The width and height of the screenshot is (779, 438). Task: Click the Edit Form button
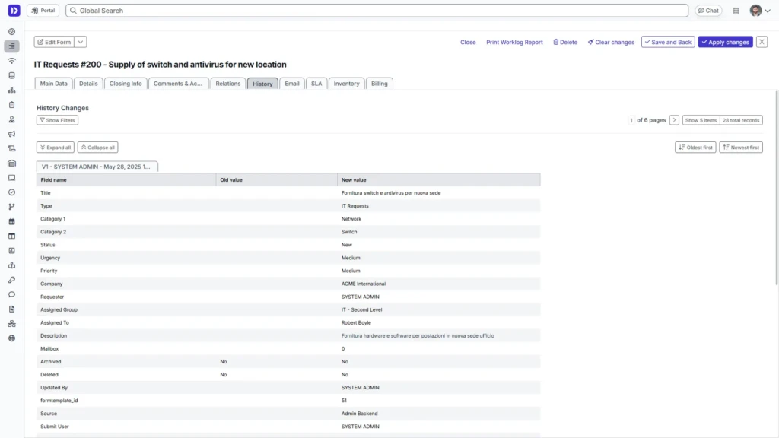pos(54,43)
